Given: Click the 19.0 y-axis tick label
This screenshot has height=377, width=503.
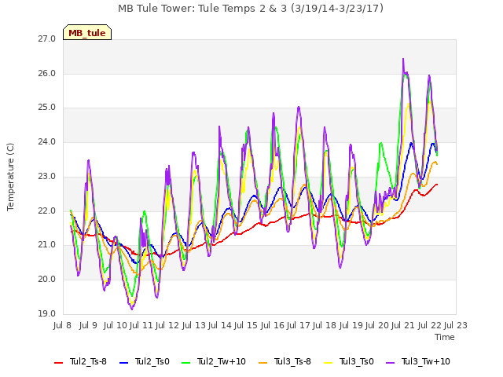Looking at the screenshot, I should tap(47, 313).
